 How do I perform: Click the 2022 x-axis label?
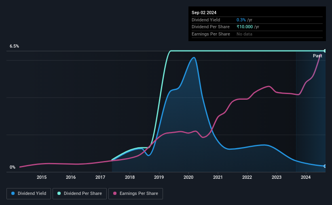[247, 177]
